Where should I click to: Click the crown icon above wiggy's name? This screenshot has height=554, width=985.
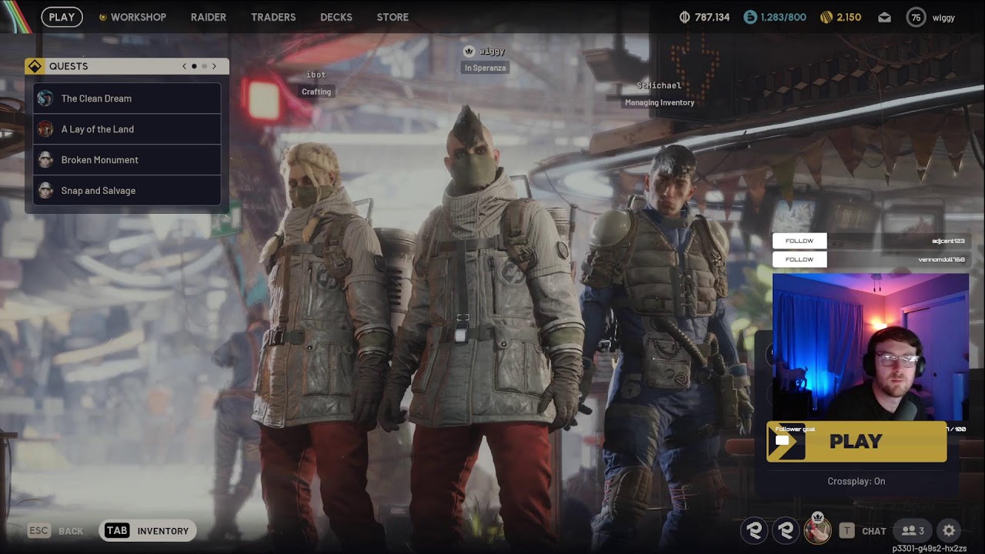pos(469,51)
